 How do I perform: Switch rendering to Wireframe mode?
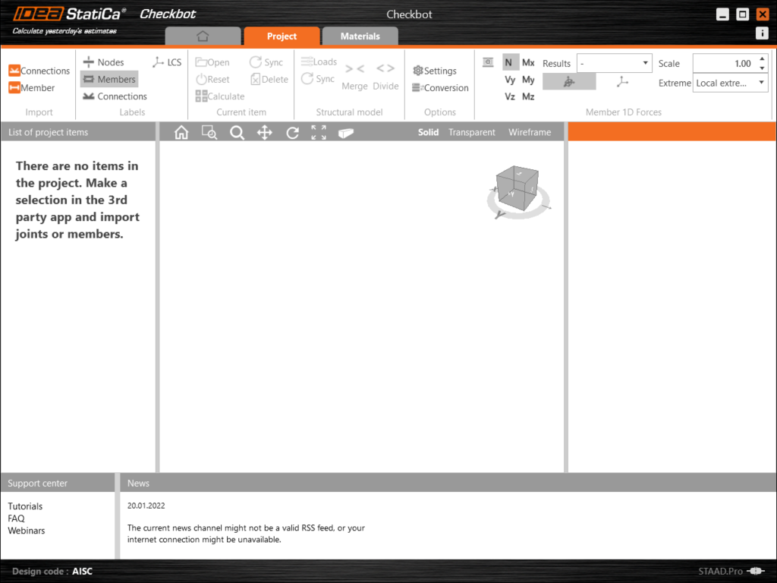point(530,132)
